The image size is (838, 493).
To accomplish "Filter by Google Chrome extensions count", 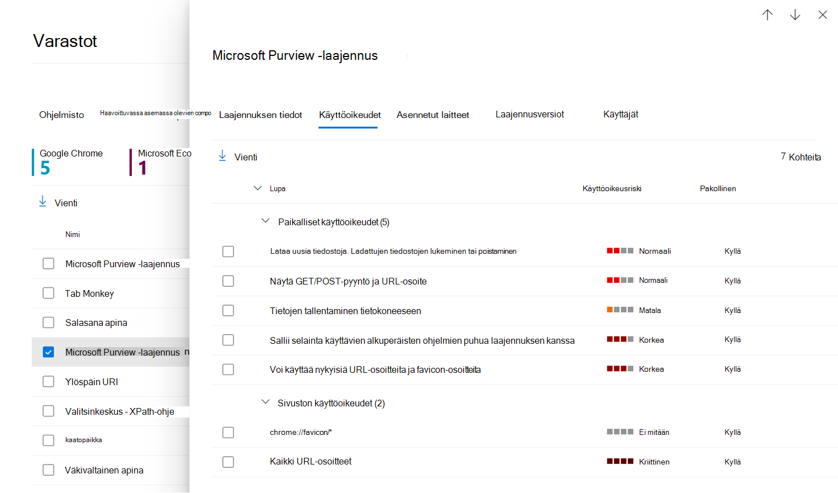I will pyautogui.click(x=68, y=162).
